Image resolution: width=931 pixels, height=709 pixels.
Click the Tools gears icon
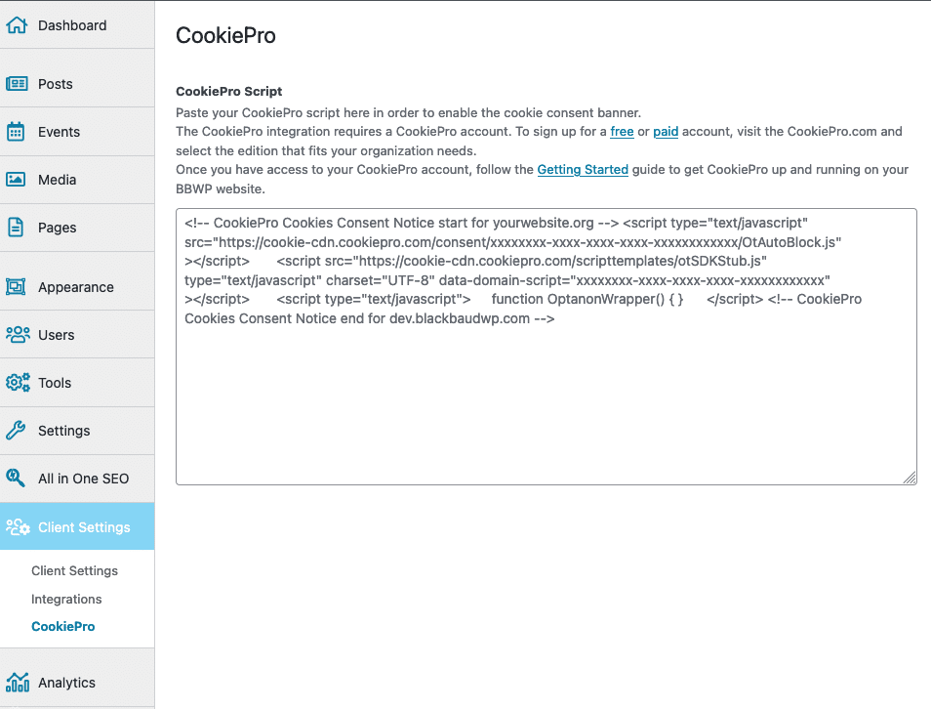point(18,382)
